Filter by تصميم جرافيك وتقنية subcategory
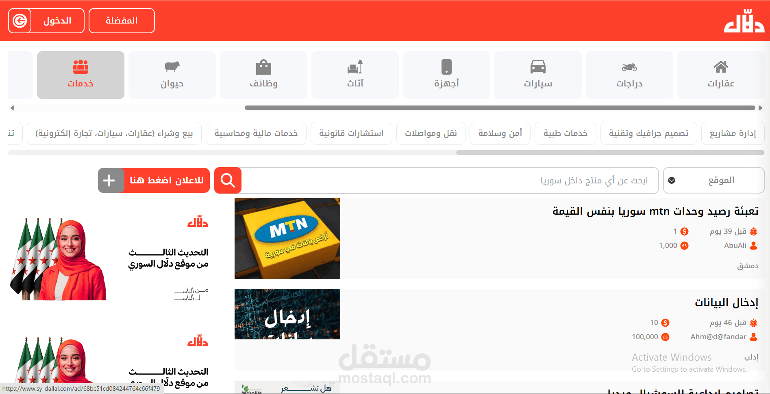 [648, 133]
